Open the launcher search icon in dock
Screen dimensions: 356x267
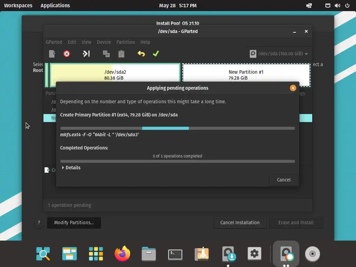[43, 253]
